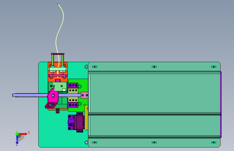This screenshot has width=234, height=151.
Task: Click the dark red crossbar atop the green posts
Action: click(x=57, y=54)
